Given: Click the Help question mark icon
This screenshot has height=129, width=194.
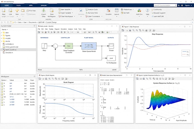Looking at the screenshot, I should coord(147,11).
